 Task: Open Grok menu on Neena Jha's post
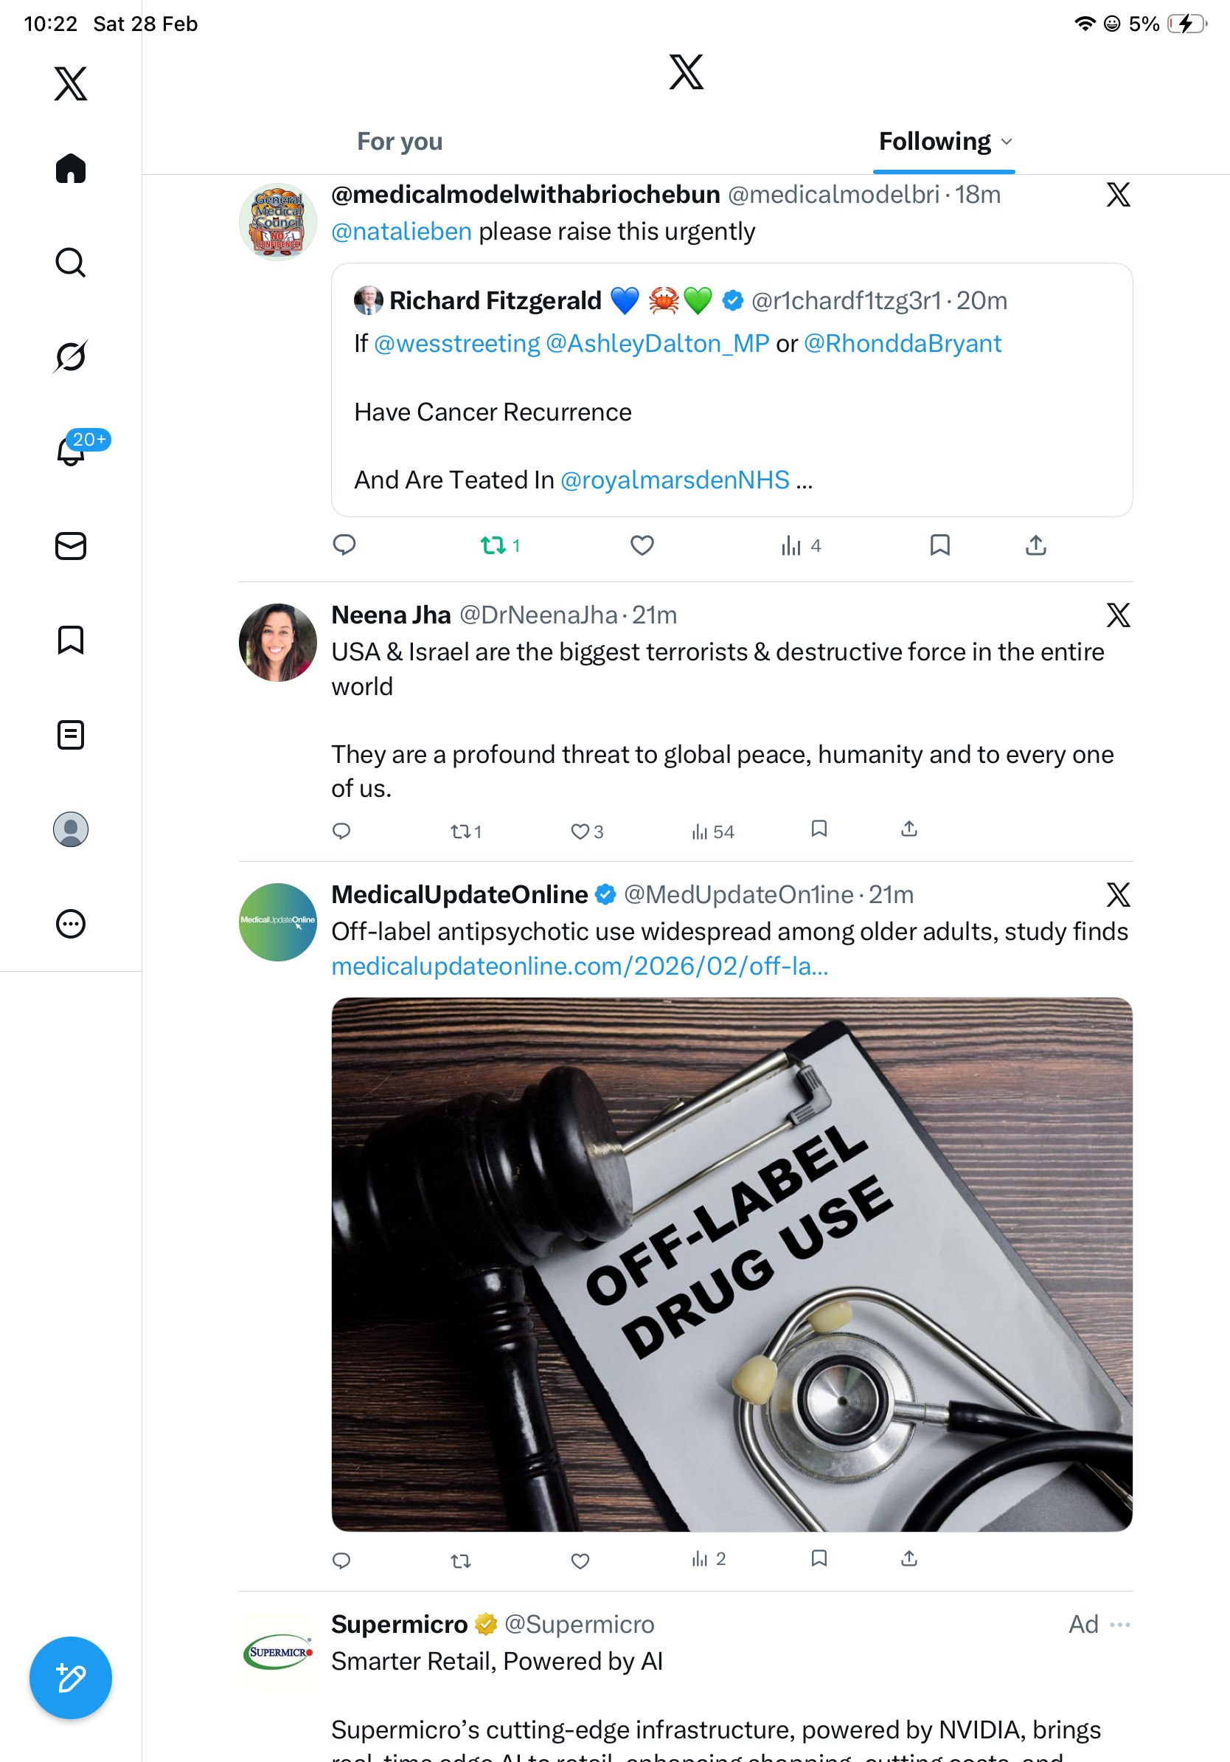[1118, 615]
